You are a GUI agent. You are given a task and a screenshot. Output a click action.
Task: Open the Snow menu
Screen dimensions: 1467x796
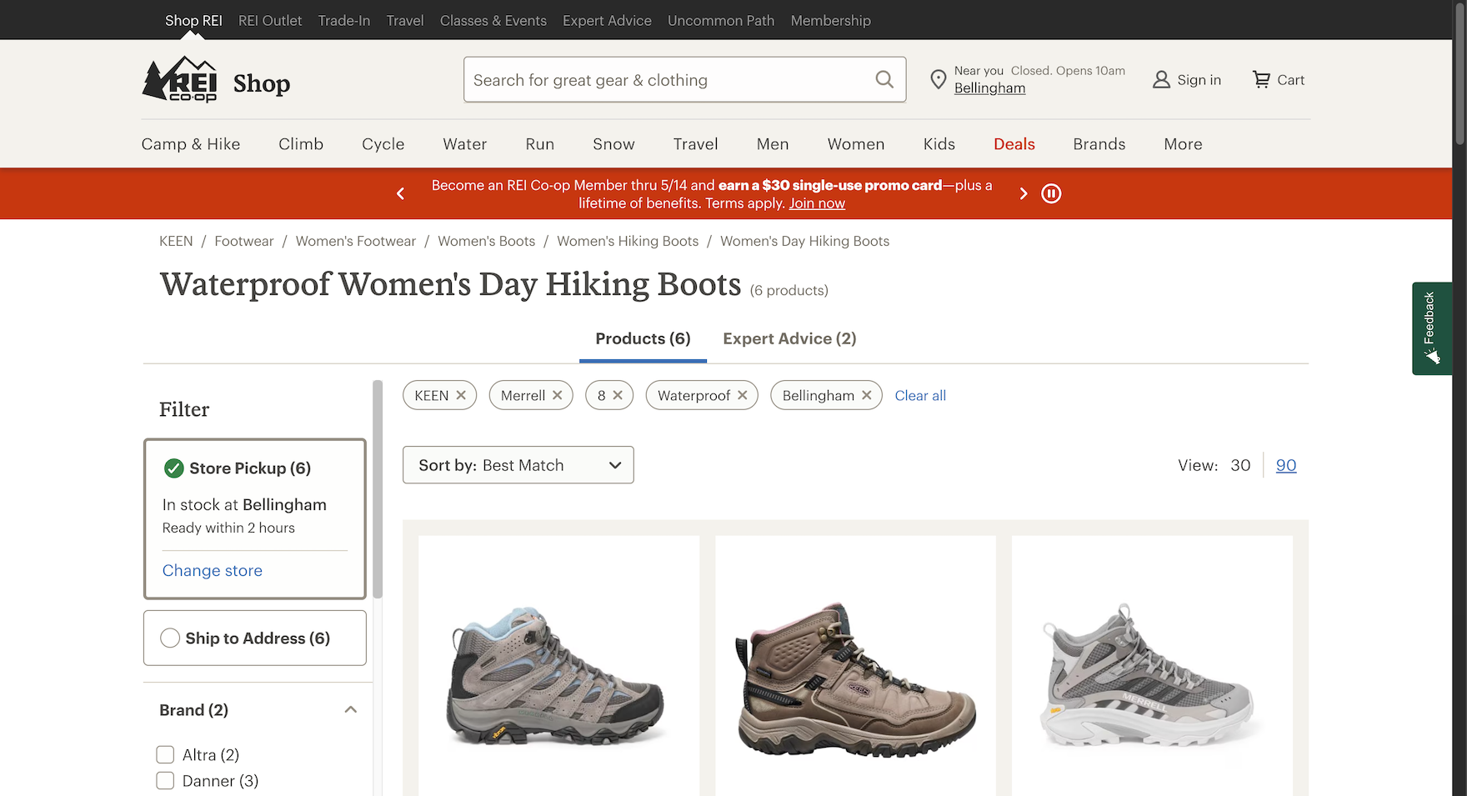click(x=614, y=144)
